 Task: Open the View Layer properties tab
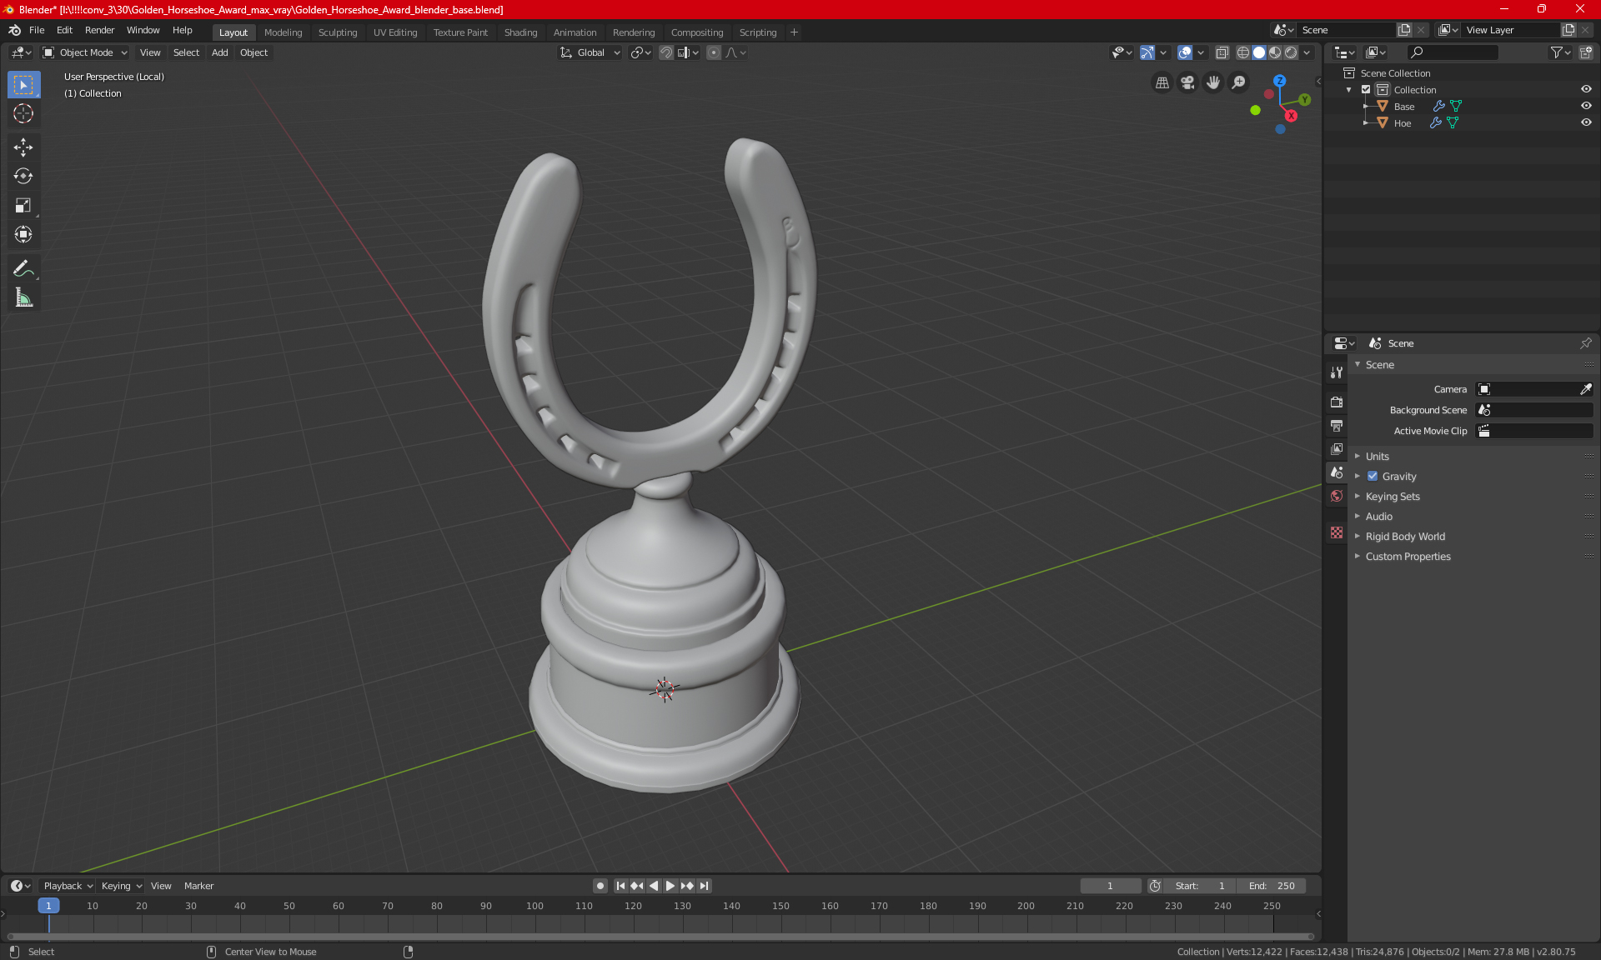click(1337, 449)
